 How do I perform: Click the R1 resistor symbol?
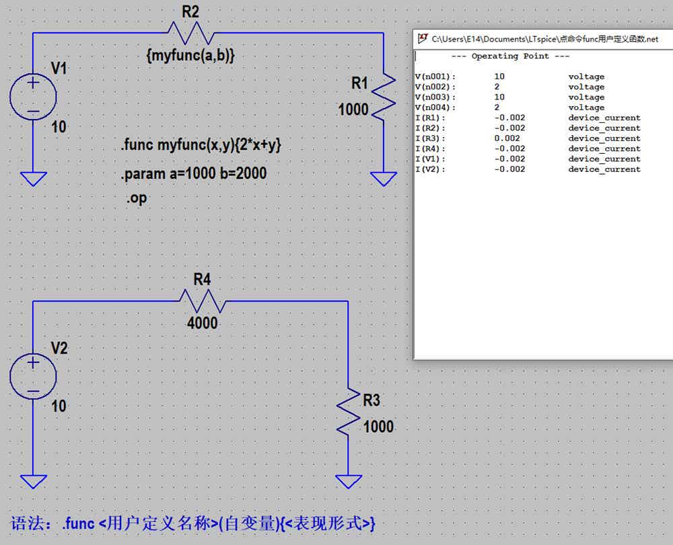(384, 96)
